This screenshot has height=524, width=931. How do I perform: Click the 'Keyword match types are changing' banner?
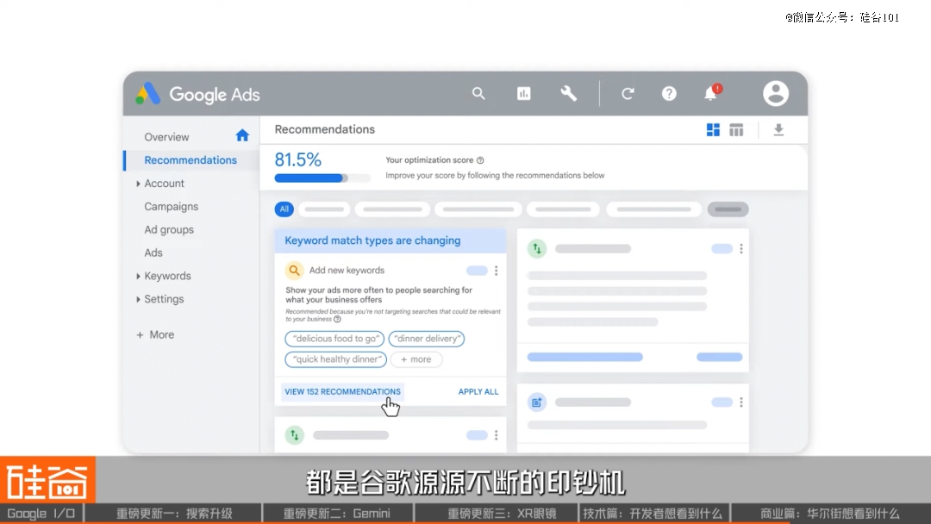pyautogui.click(x=391, y=240)
